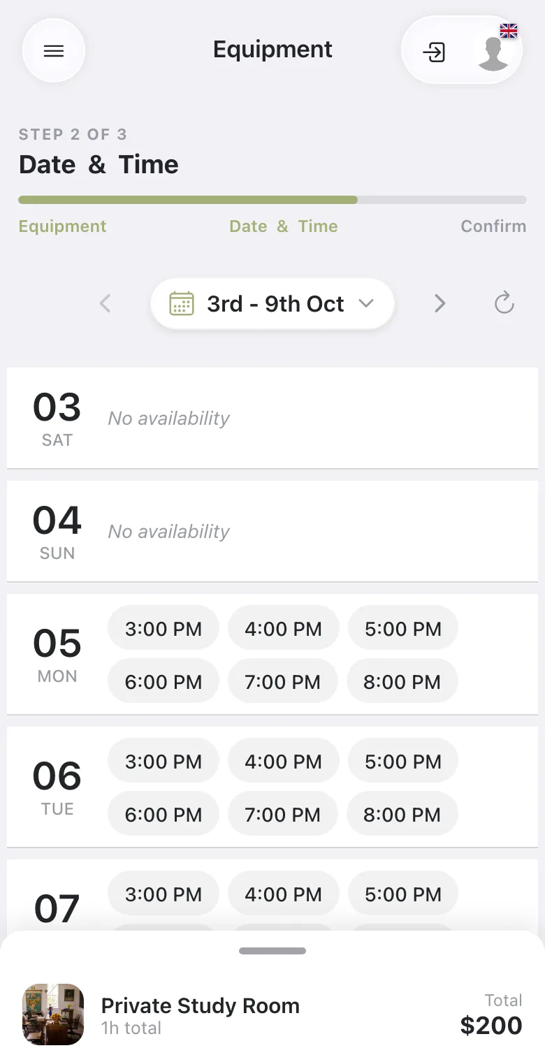
Task: Refresh availability with reload icon
Action: tap(504, 303)
